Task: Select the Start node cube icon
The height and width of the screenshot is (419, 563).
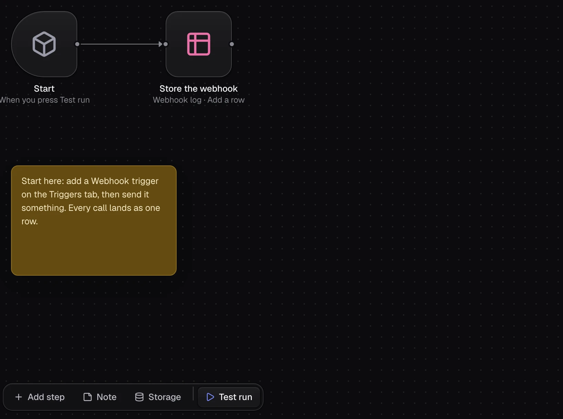Action: tap(44, 44)
